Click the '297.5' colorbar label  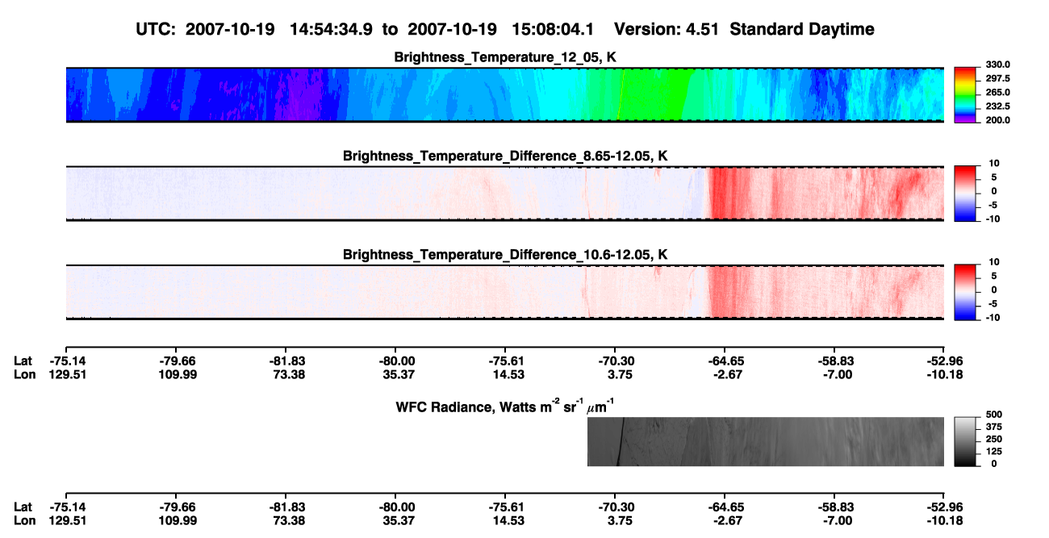(x=997, y=79)
